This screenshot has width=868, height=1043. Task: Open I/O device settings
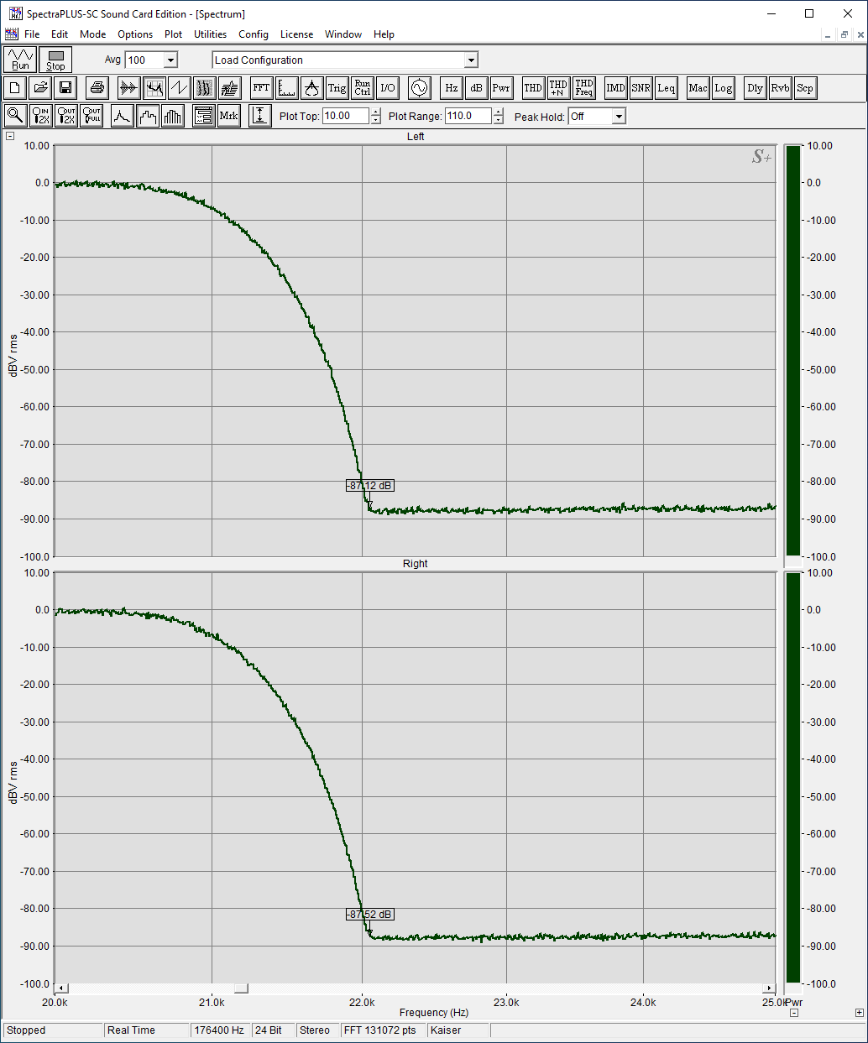(x=387, y=88)
